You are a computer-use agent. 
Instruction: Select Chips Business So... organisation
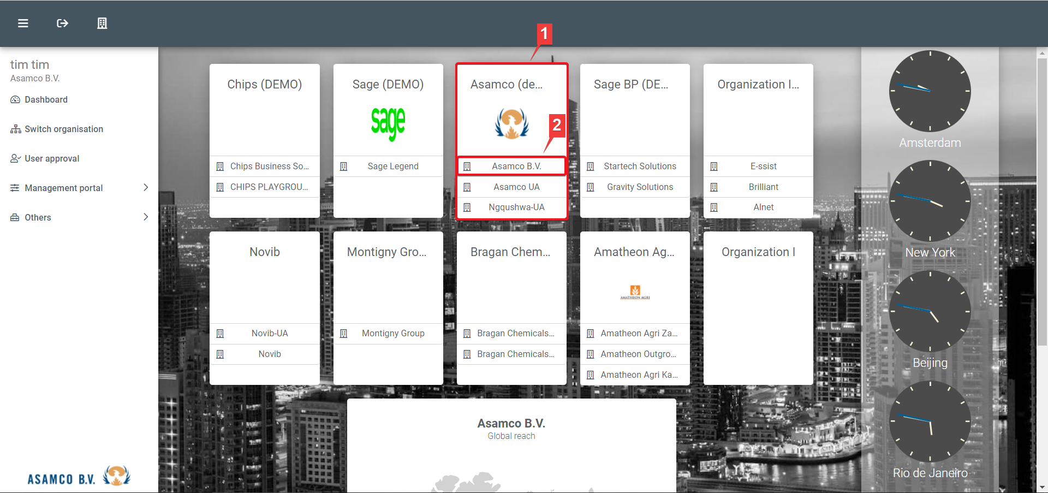(265, 166)
